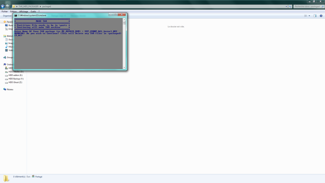Image resolution: width=325 pixels, height=183 pixels.
Task: Open the view options dropdown arrow
Action: tap(309, 16)
